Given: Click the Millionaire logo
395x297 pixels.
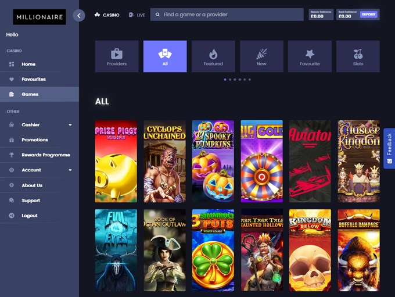Looking at the screenshot, I should 39,16.
